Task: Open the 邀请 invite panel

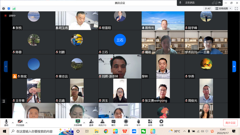Action: tap(91, 123)
